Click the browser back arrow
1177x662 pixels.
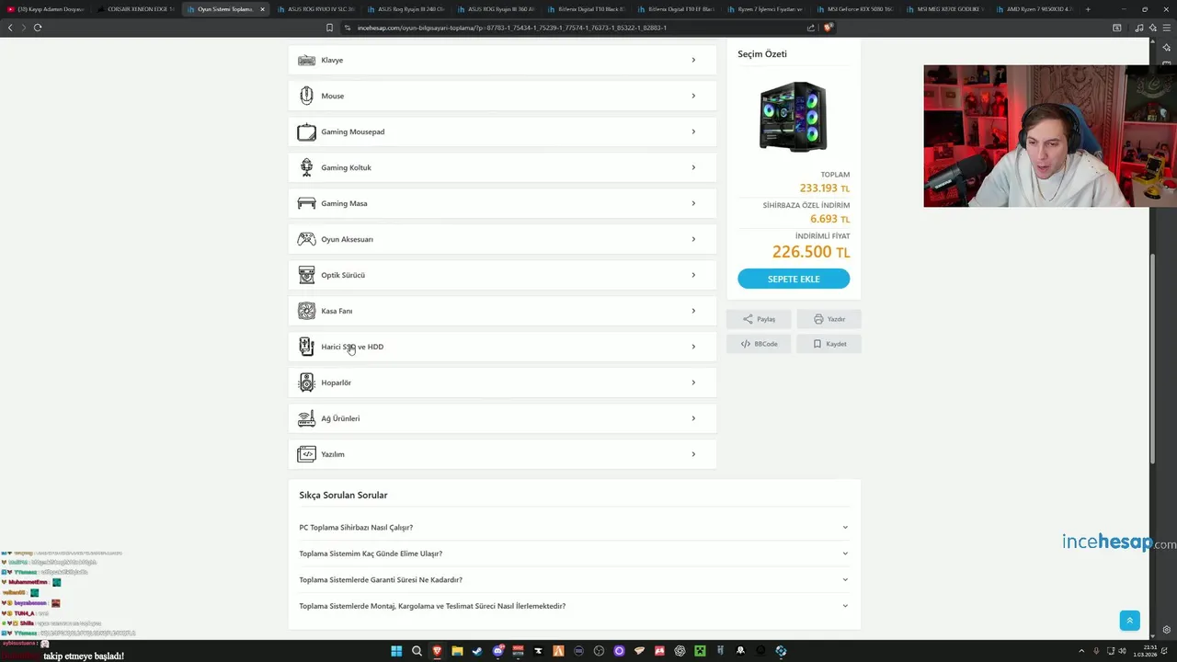click(10, 28)
